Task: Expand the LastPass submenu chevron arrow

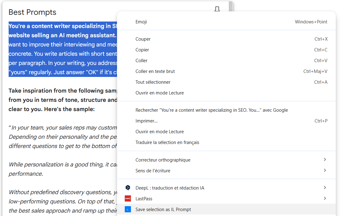Action: pos(325,198)
